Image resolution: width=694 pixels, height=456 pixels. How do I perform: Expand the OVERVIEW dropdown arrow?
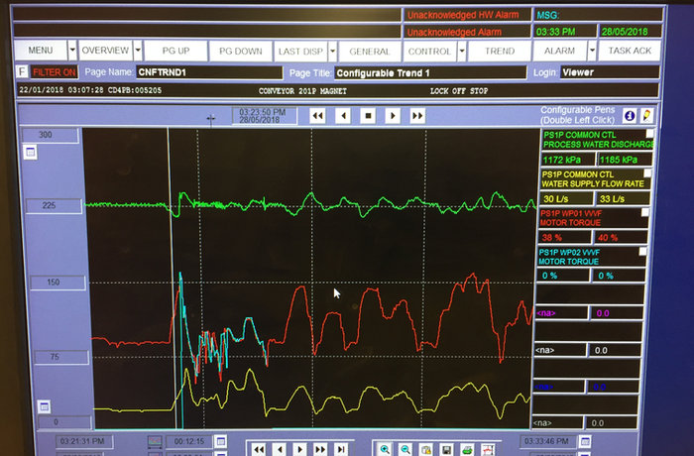(x=138, y=50)
